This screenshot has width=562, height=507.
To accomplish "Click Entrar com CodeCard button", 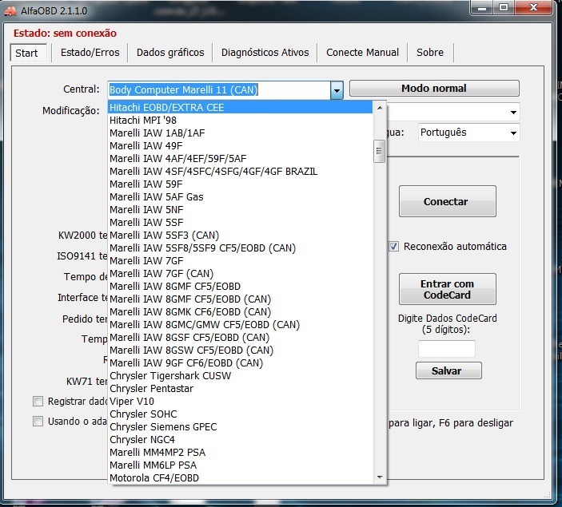I will 448,289.
